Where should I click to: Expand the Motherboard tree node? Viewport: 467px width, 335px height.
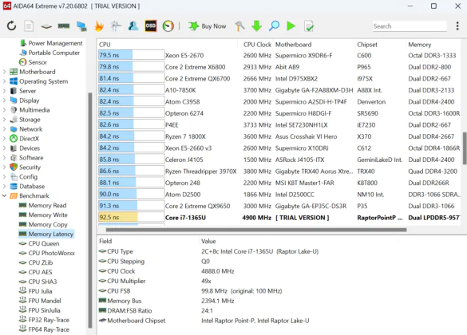pyautogui.click(x=5, y=72)
